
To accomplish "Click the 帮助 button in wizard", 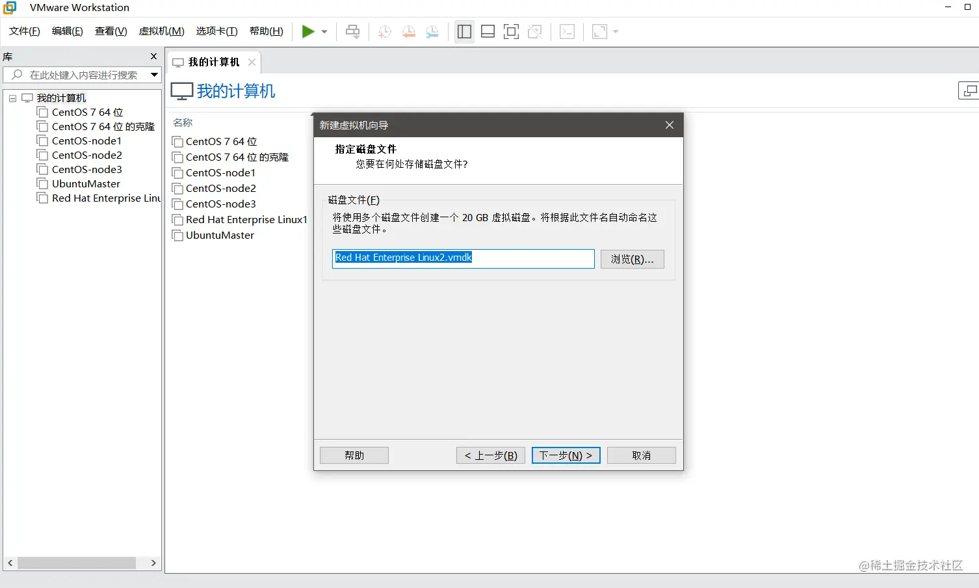I will click(x=354, y=455).
